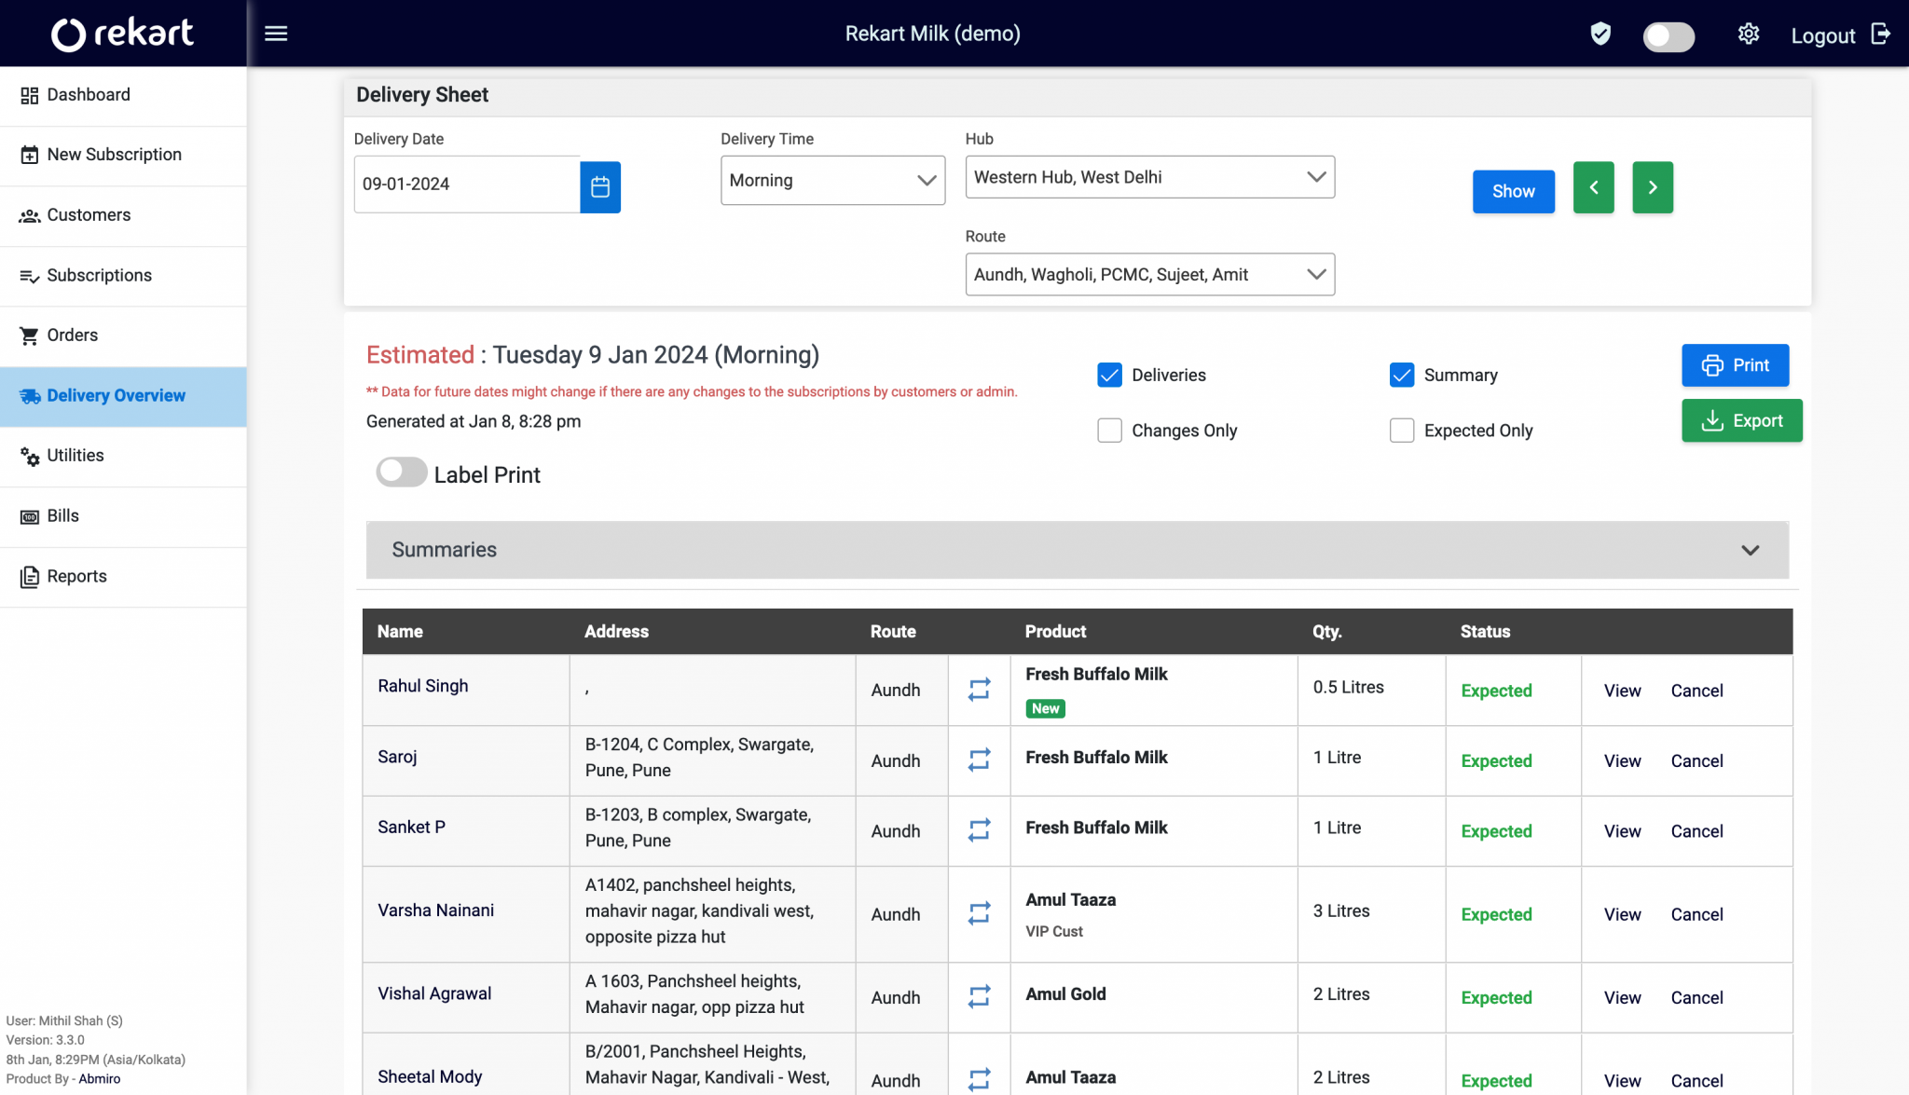Screen dimensions: 1909x1095
Task: Go to Customers in sidebar
Action: coord(123,215)
